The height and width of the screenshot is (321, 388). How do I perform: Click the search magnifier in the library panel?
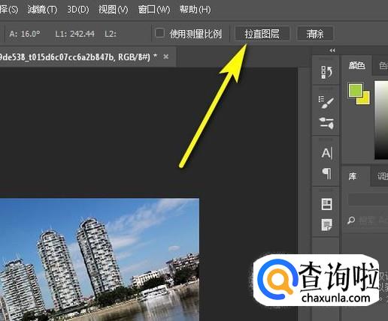pos(351,220)
